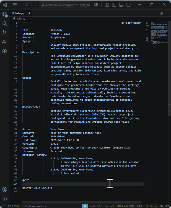The image size is (171, 208).
Task: Split the editor to the right
Action: click(x=161, y=13)
